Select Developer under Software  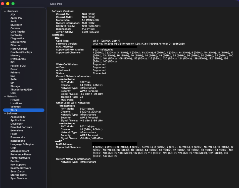[x=17, y=124]
